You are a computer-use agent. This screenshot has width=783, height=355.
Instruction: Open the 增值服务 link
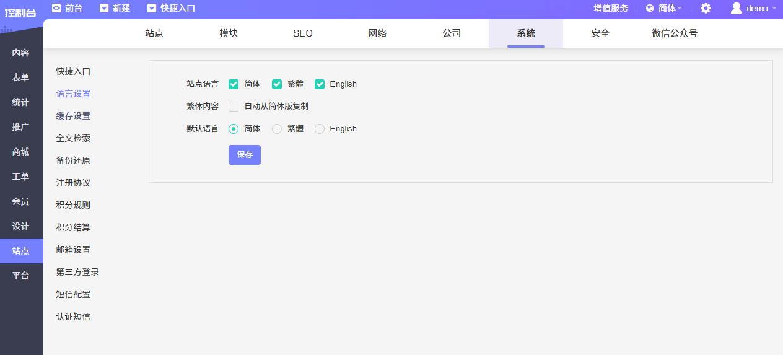(x=611, y=8)
